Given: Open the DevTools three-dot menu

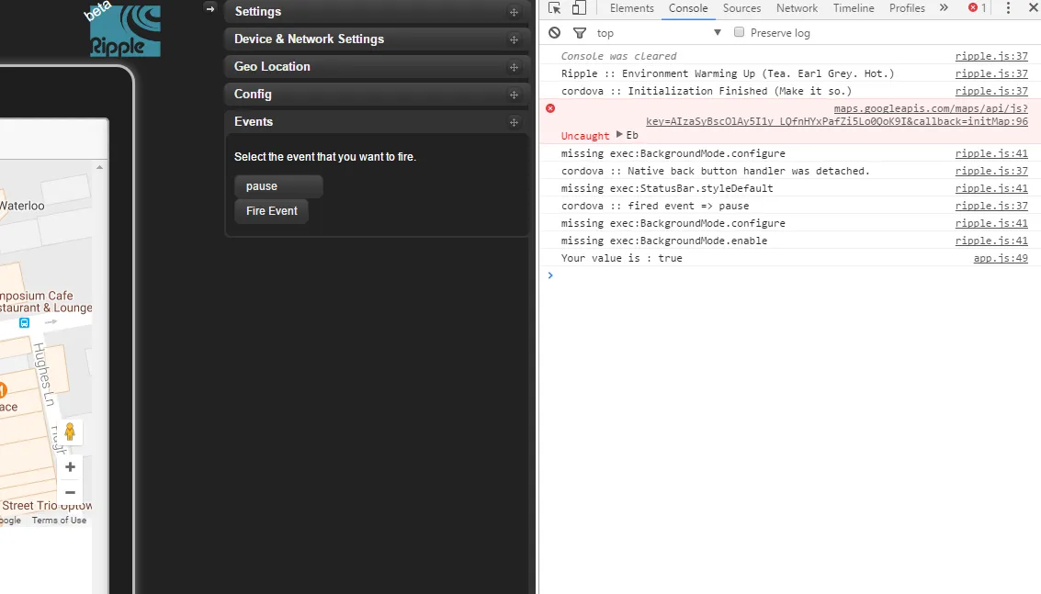Looking at the screenshot, I should coord(1008,8).
